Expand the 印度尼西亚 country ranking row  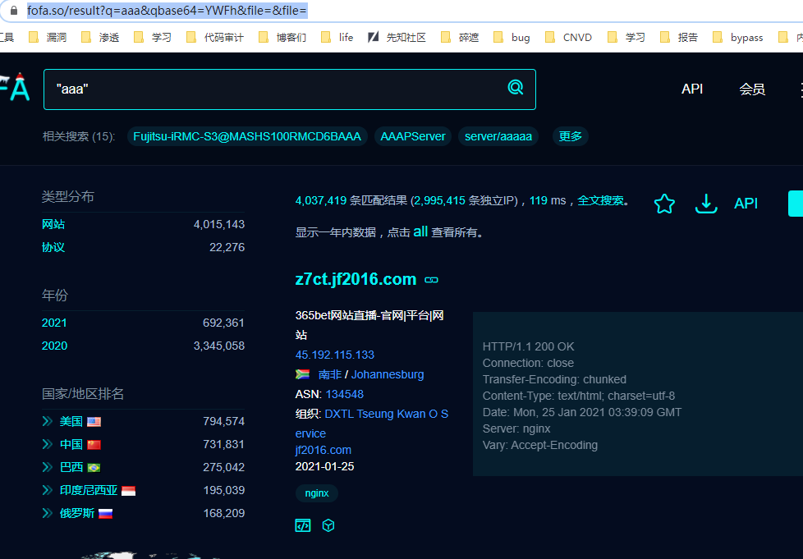pyautogui.click(x=47, y=490)
